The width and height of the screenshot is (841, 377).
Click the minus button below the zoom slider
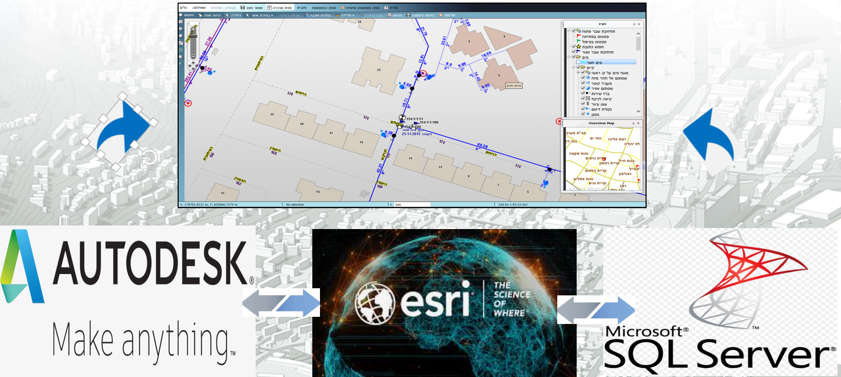coord(193,57)
